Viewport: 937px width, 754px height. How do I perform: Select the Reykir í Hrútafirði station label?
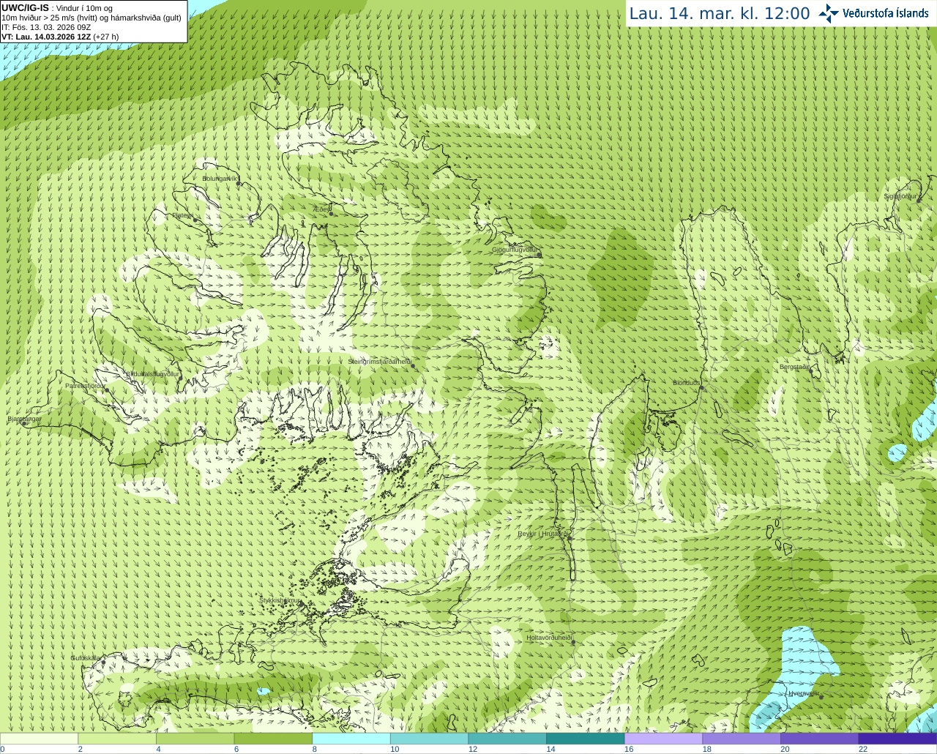click(x=543, y=534)
